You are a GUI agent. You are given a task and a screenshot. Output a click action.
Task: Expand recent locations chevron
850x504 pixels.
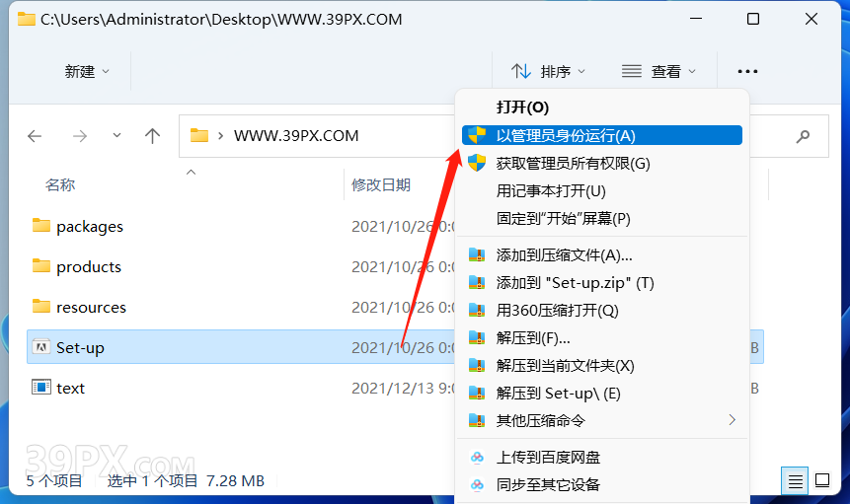(x=116, y=136)
